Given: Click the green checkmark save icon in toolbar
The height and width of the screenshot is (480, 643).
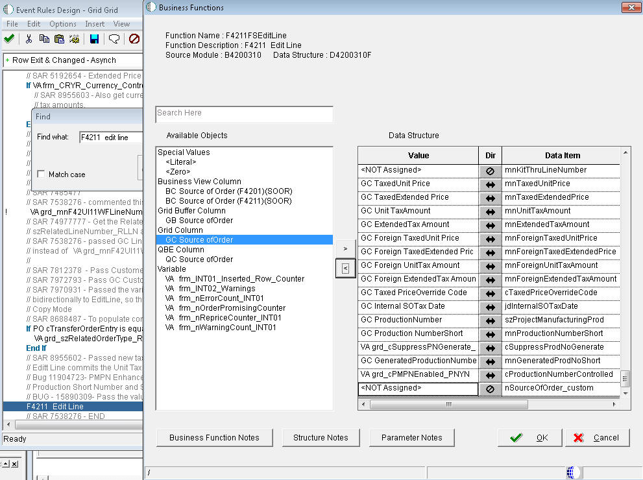Looking at the screenshot, I should pos(9,39).
